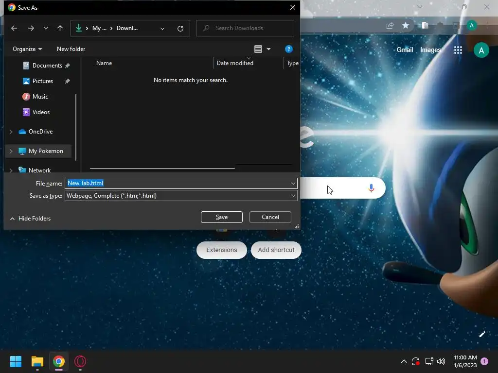Open more view options dropdown
The height and width of the screenshot is (373, 498).
point(268,49)
